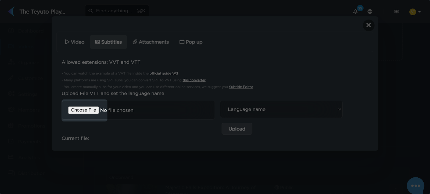
Task: Open Organize in the sidebar
Action: click(x=24, y=63)
